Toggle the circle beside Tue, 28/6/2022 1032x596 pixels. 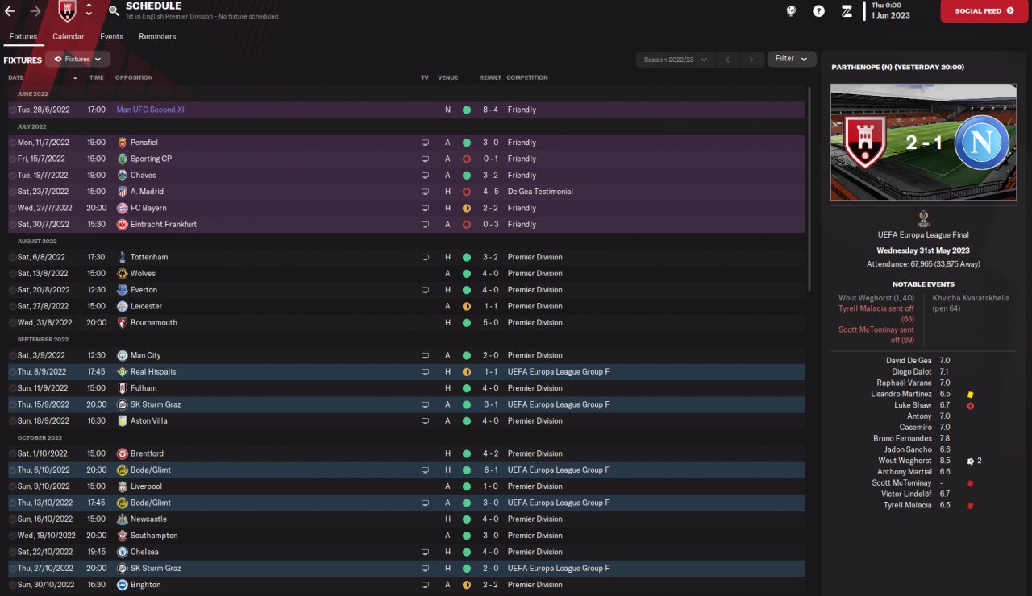click(x=13, y=110)
